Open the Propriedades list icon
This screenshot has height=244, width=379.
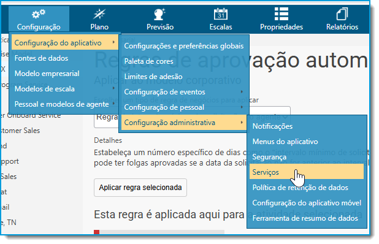281,13
